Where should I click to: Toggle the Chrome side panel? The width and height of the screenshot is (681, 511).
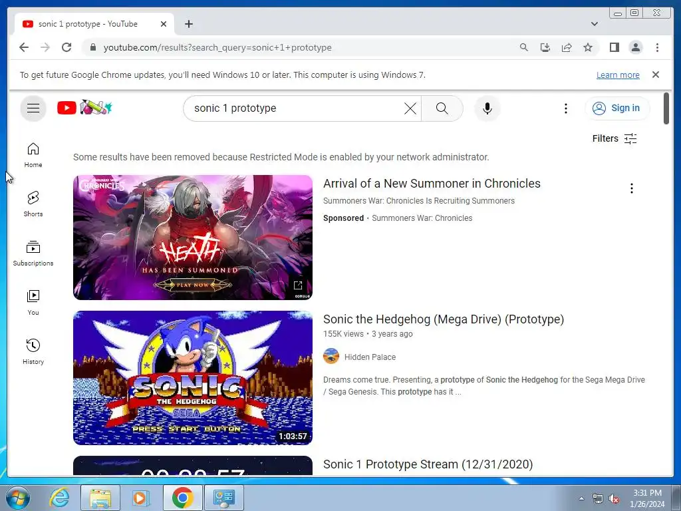tap(614, 47)
